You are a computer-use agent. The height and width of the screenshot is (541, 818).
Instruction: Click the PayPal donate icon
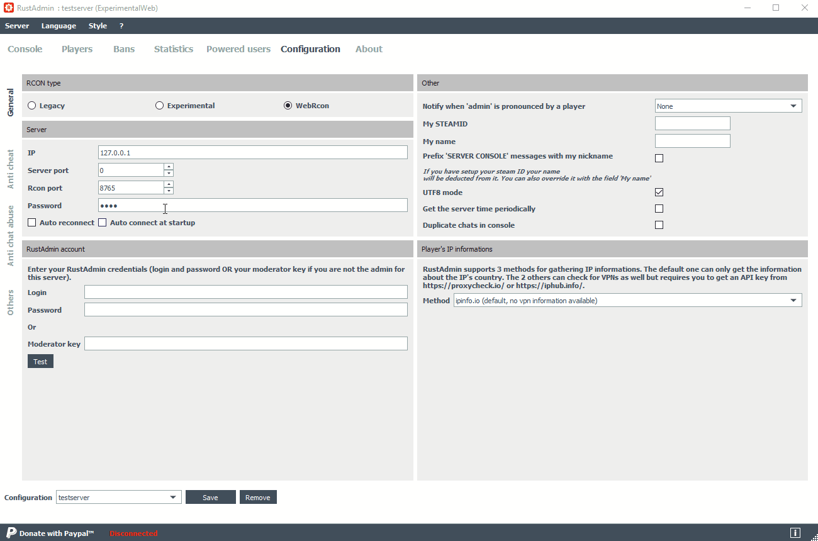point(11,532)
